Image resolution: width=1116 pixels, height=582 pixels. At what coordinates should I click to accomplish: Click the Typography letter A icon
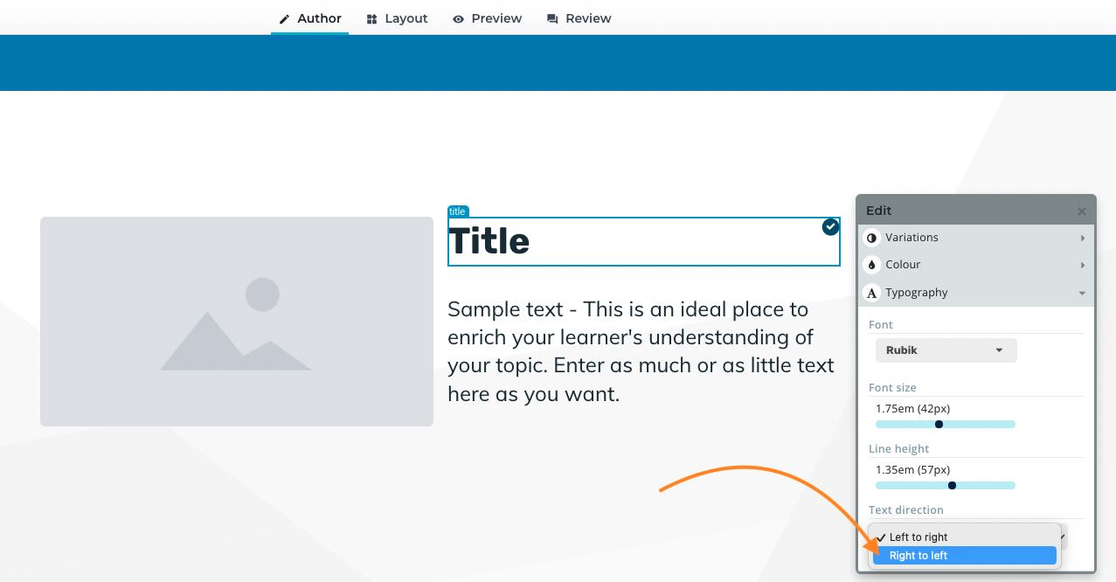coord(871,293)
